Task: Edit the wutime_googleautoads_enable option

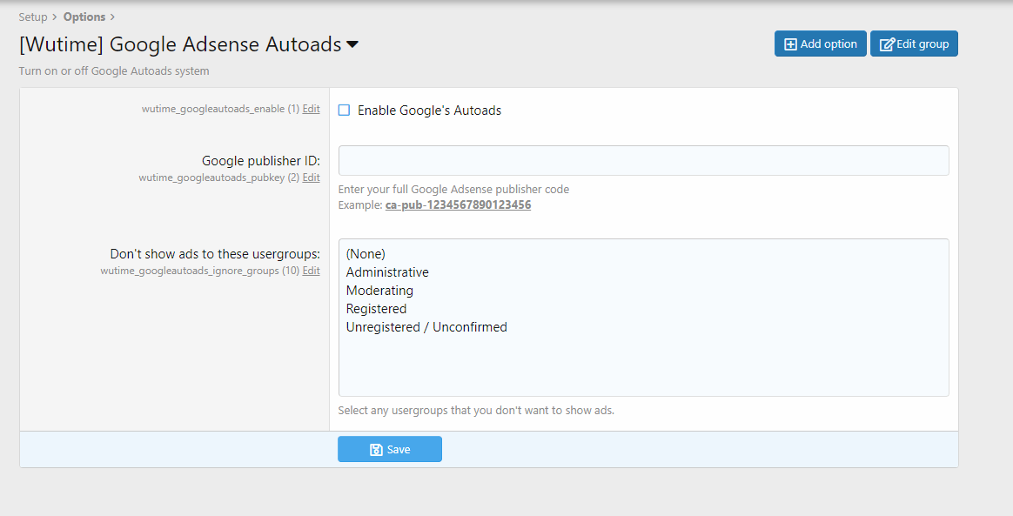Action: [311, 109]
